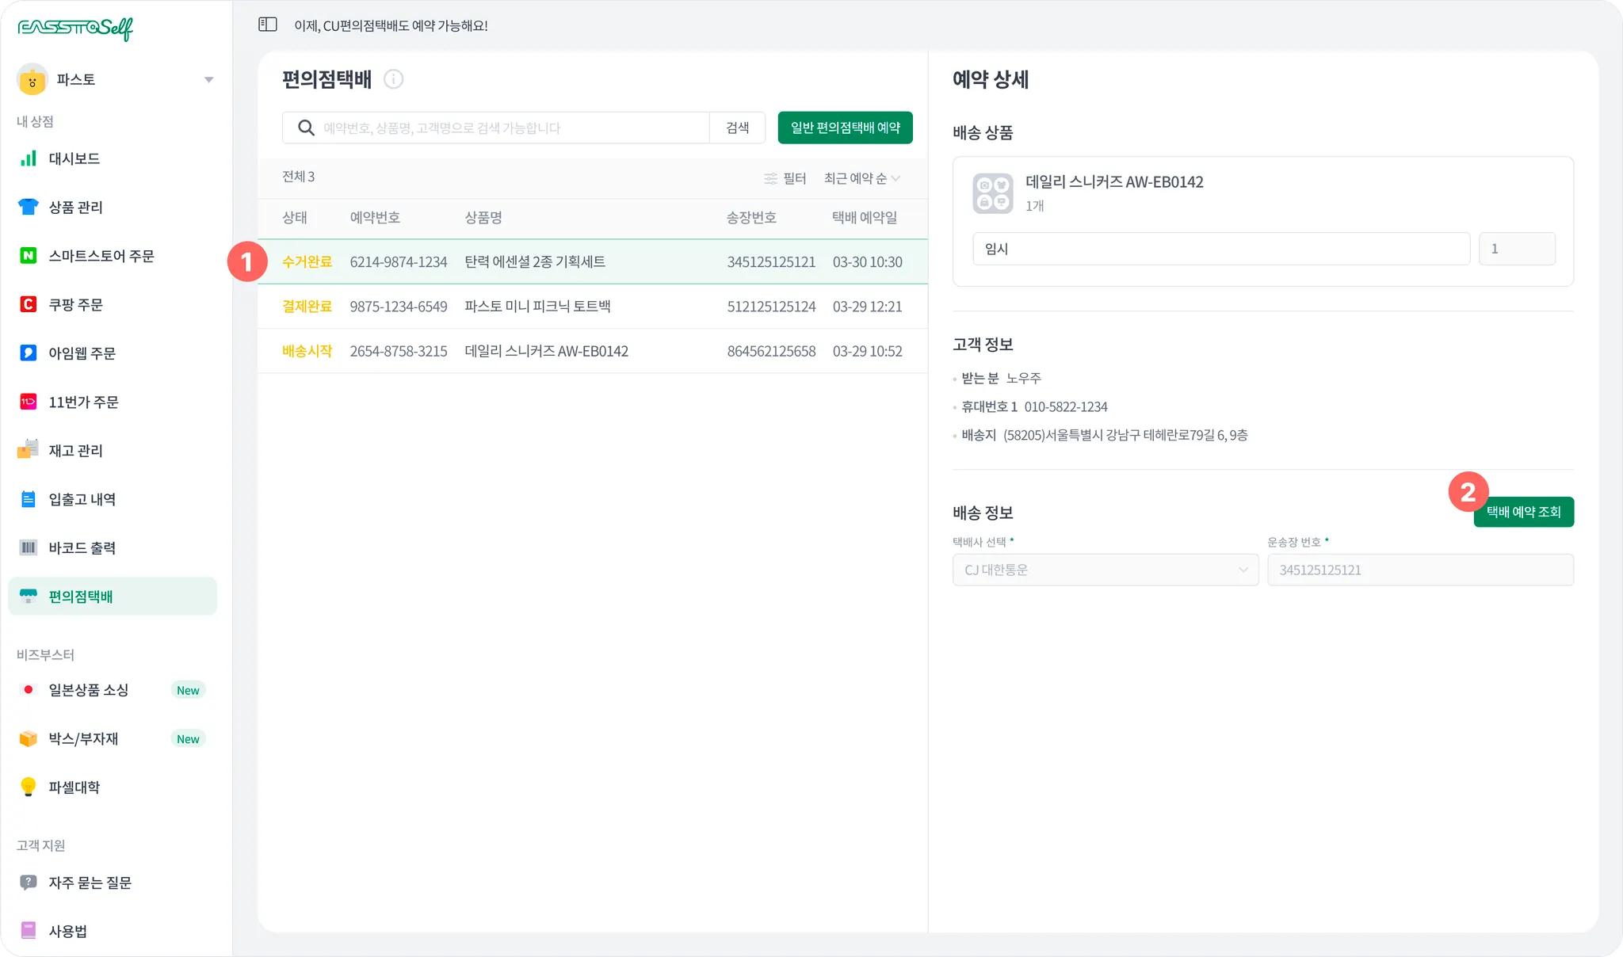The image size is (1623, 957).
Task: Open 쿠팡 주문 red C icon
Action: [x=29, y=304]
